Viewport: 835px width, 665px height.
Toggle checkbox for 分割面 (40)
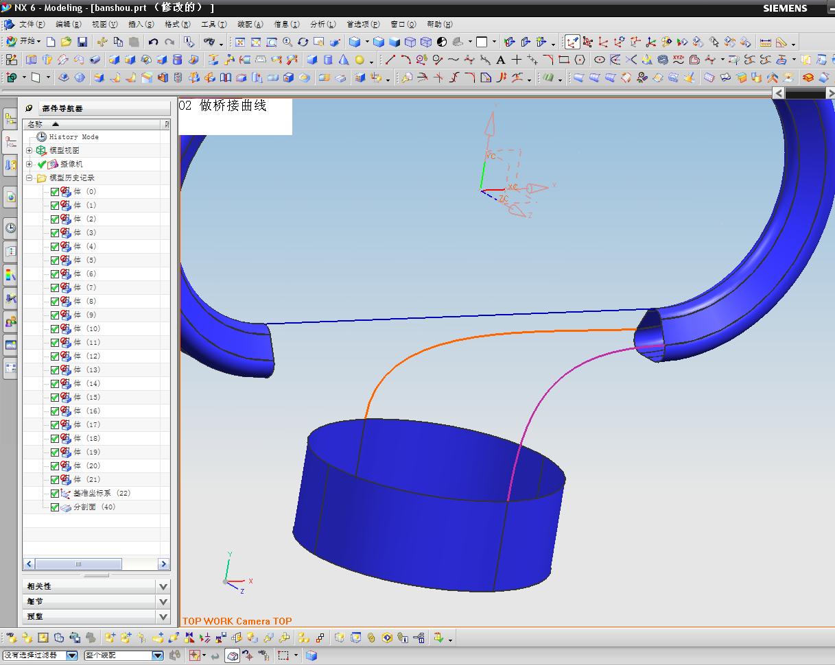tap(55, 507)
